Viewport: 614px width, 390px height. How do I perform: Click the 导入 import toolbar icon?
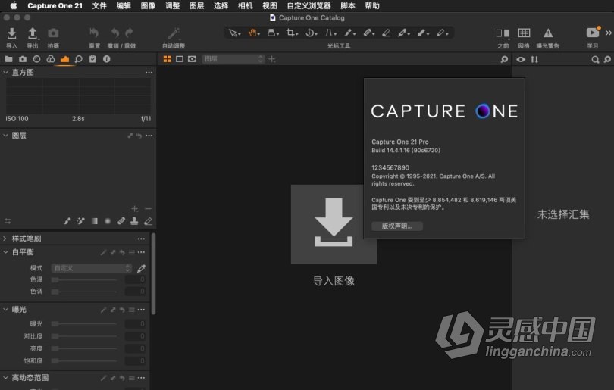[11, 33]
